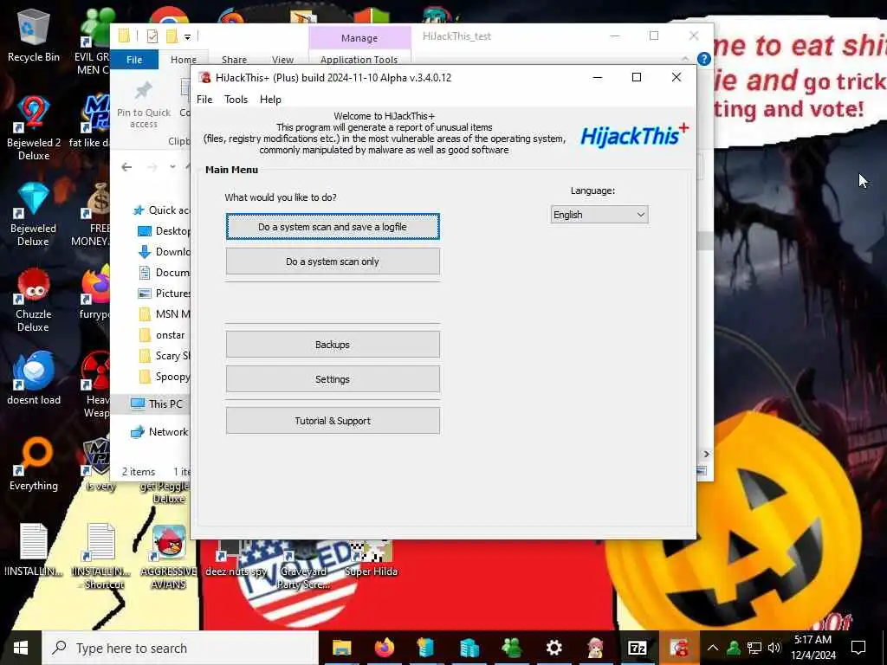This screenshot has height=665, width=887.
Task: Click Tutorial & Support button
Action: coord(333,421)
